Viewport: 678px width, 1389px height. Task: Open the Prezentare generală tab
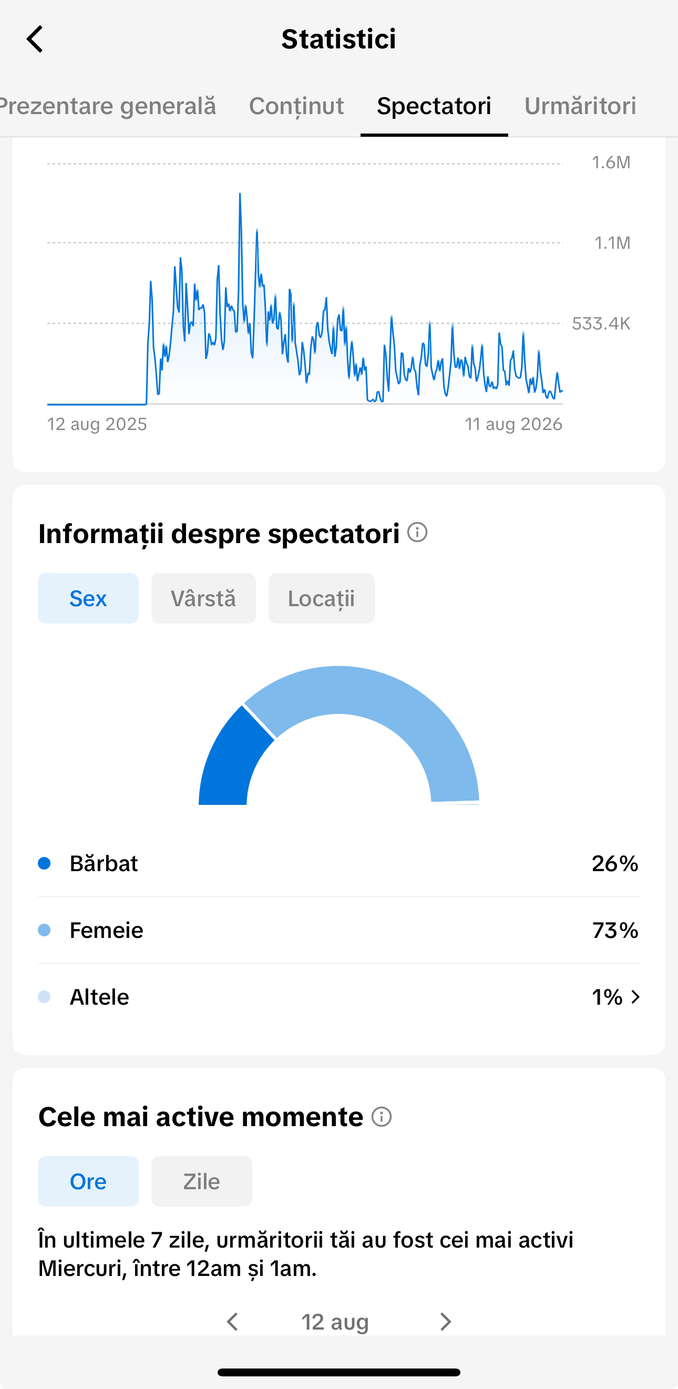tap(108, 106)
